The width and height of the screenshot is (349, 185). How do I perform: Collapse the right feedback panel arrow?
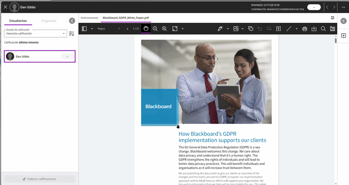click(x=343, y=21)
